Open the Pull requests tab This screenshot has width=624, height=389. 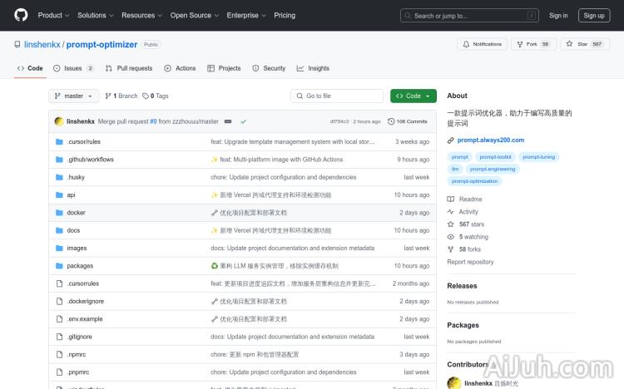click(x=129, y=68)
